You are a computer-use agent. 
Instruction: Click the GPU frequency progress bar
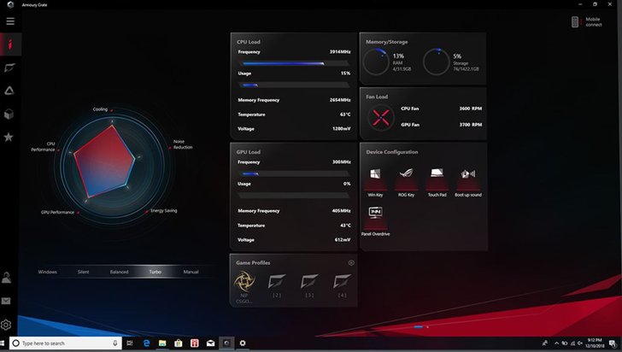click(294, 173)
